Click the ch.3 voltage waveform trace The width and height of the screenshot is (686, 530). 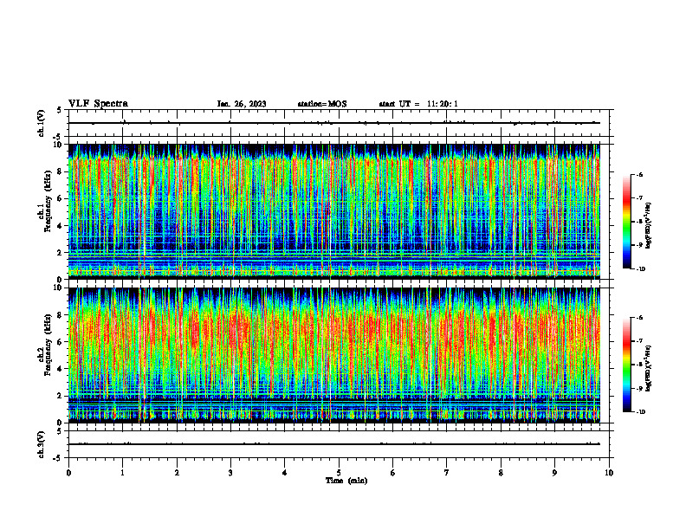pos(334,444)
